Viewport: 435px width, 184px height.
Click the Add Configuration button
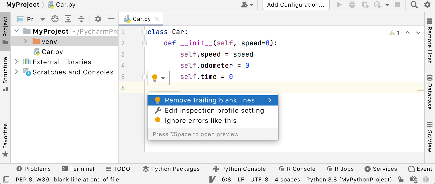pyautogui.click(x=296, y=5)
